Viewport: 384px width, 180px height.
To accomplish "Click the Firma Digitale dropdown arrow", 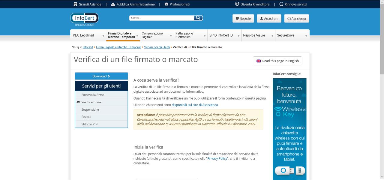I will tap(137, 36).
